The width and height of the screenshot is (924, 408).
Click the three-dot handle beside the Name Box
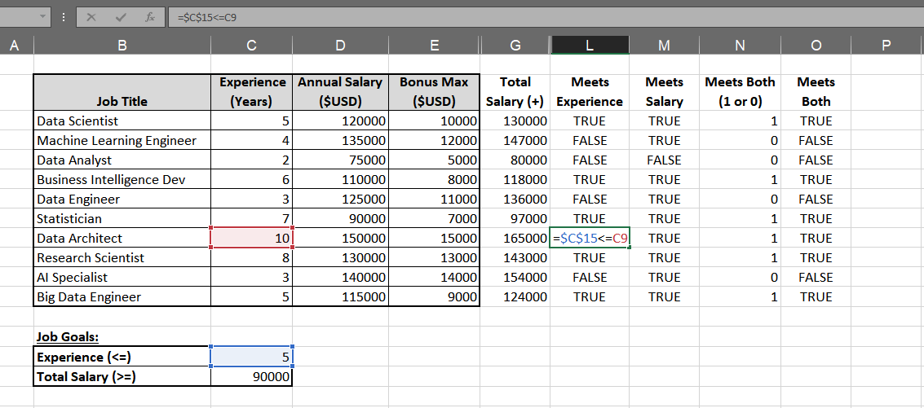pos(63,17)
